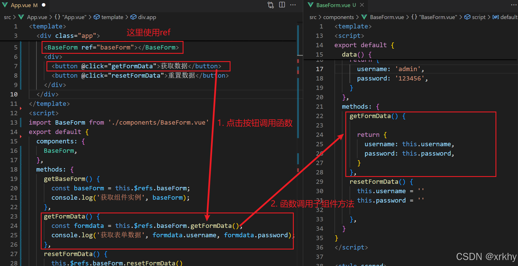Open More Actions menu in App.vue group
The image size is (518, 266).
click(293, 5)
